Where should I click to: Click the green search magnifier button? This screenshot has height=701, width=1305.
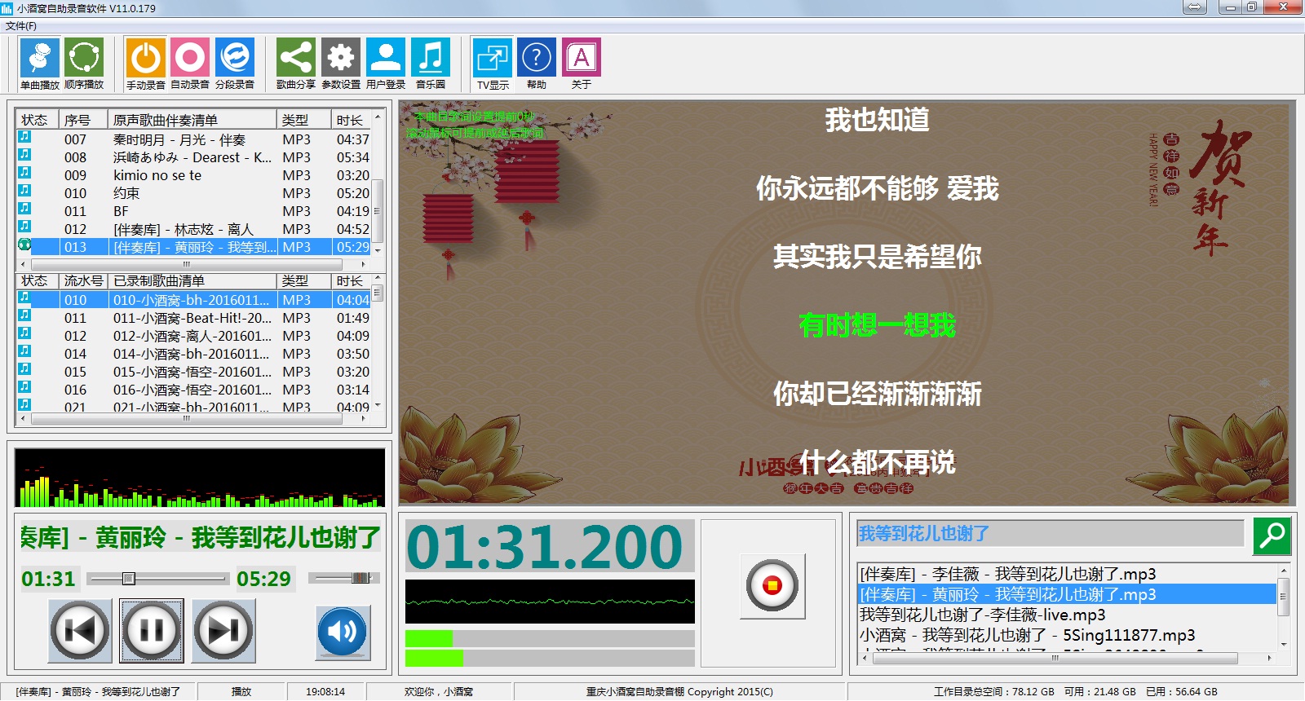(1272, 536)
